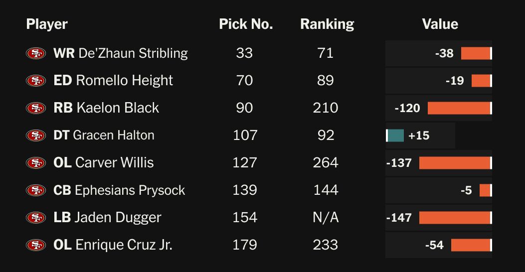Click the 49ers logo beside Kaelon Black
525x272 pixels.
coord(36,108)
